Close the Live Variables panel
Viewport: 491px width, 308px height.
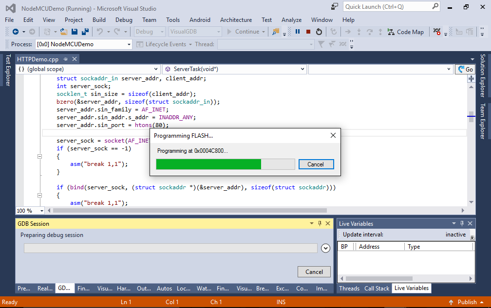(470, 223)
